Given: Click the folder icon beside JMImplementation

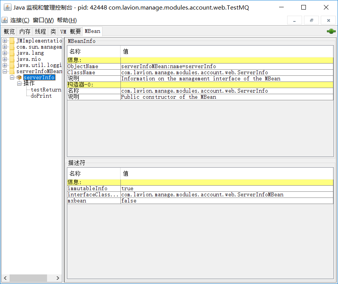Looking at the screenshot, I should tap(12, 41).
